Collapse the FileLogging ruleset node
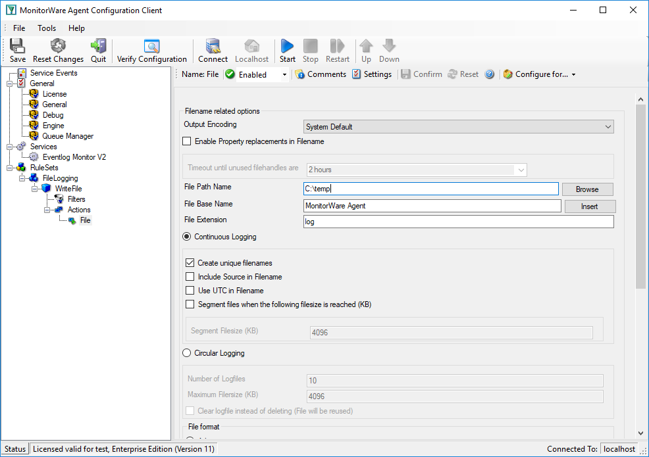The width and height of the screenshot is (649, 457). [x=22, y=178]
